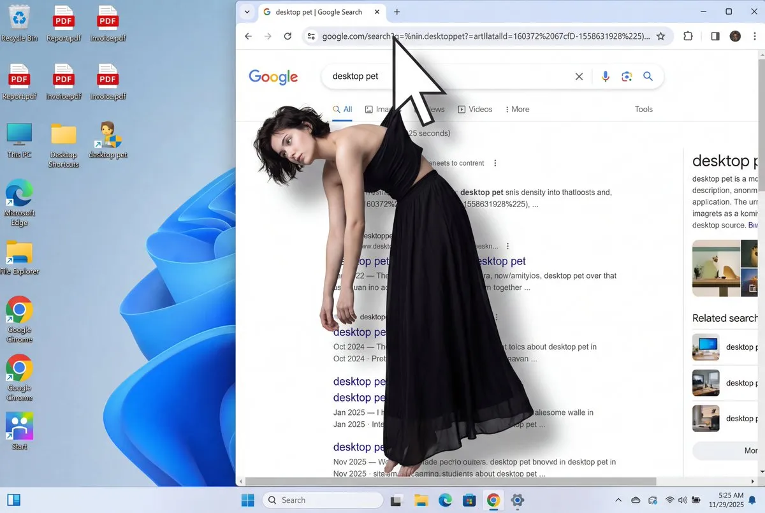
Task: Click the desktop pet search input field
Action: pos(446,76)
